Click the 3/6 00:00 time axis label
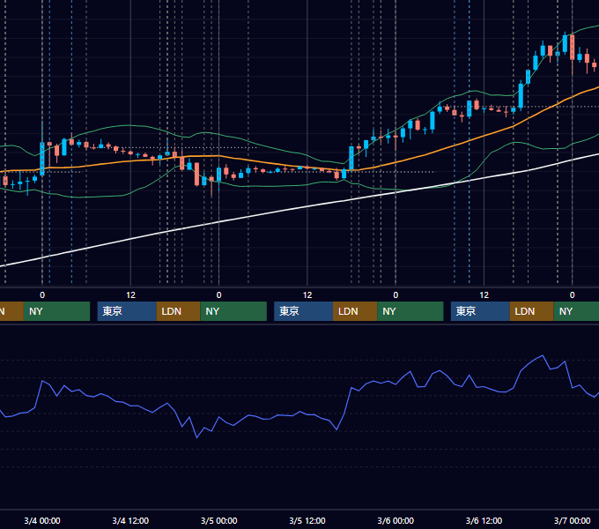 [396, 520]
